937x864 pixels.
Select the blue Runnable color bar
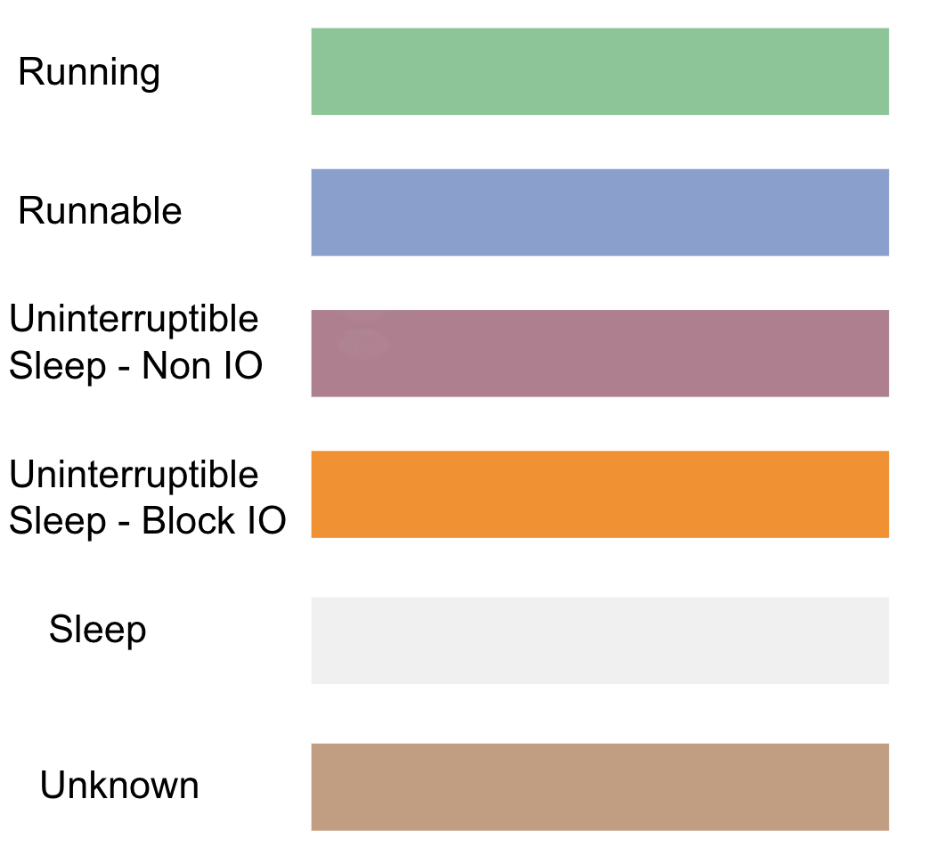pyautogui.click(x=599, y=212)
